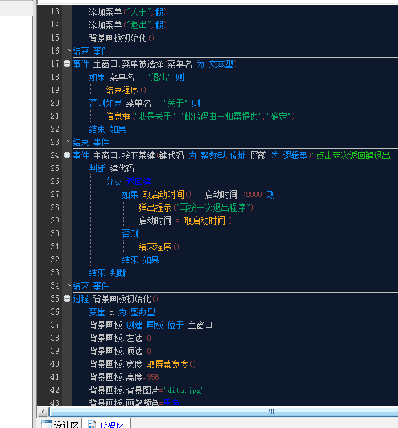The image size is (398, 428).
Task: Switch to the 代码区 tab
Action: point(106,424)
